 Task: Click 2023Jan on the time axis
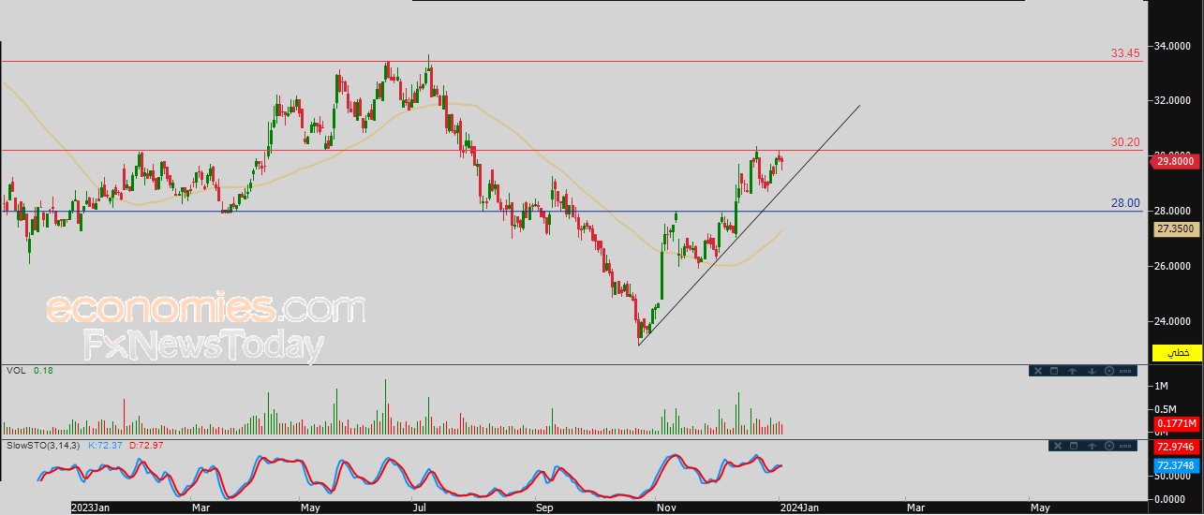coord(93,508)
